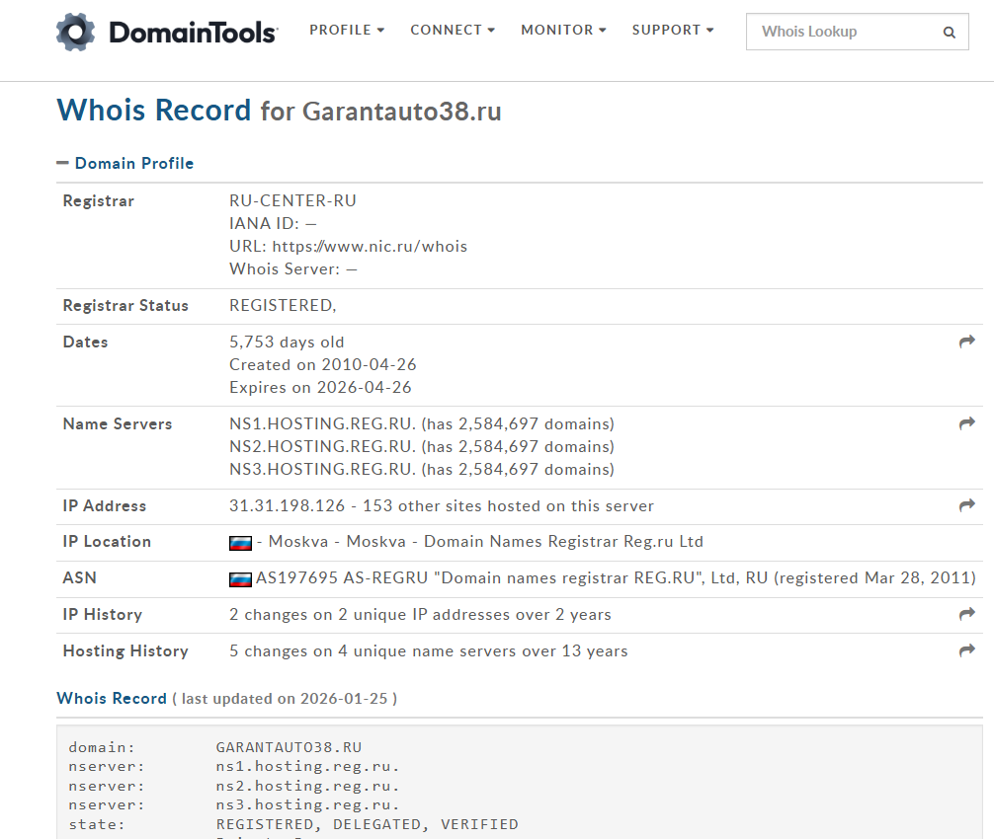The height and width of the screenshot is (839, 994).
Task: Expand the Connect dropdown menu
Action: (x=453, y=30)
